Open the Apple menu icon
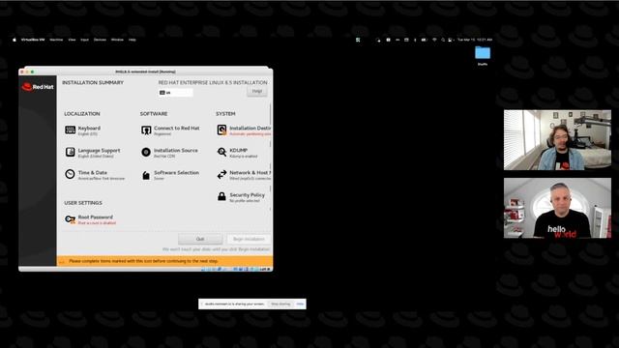The width and height of the screenshot is (619, 348). [15, 40]
